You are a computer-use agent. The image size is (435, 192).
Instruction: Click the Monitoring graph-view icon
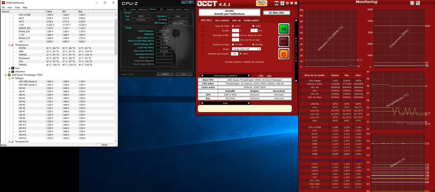pyautogui.click(x=412, y=3)
